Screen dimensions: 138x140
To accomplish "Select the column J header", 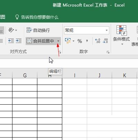I will click(x=99, y=75).
